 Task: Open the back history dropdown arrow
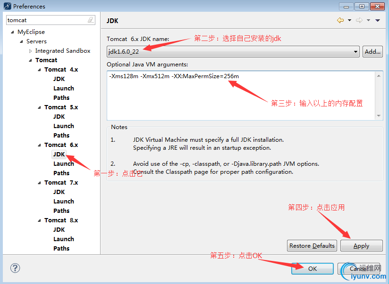[349, 20]
